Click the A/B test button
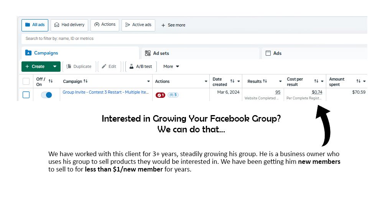This screenshot has height=221, width=383. coord(140,66)
